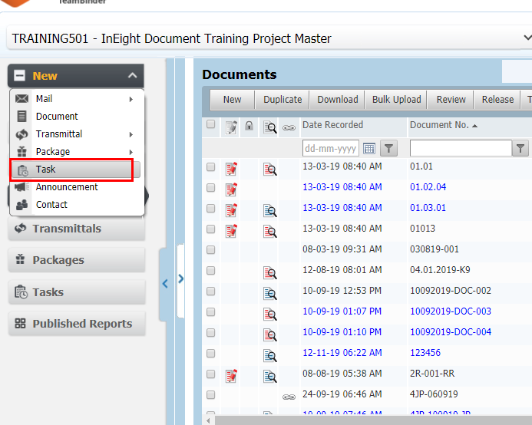Screen dimensions: 532x425
Task: Click the Review toolbar button
Action: [x=451, y=100]
